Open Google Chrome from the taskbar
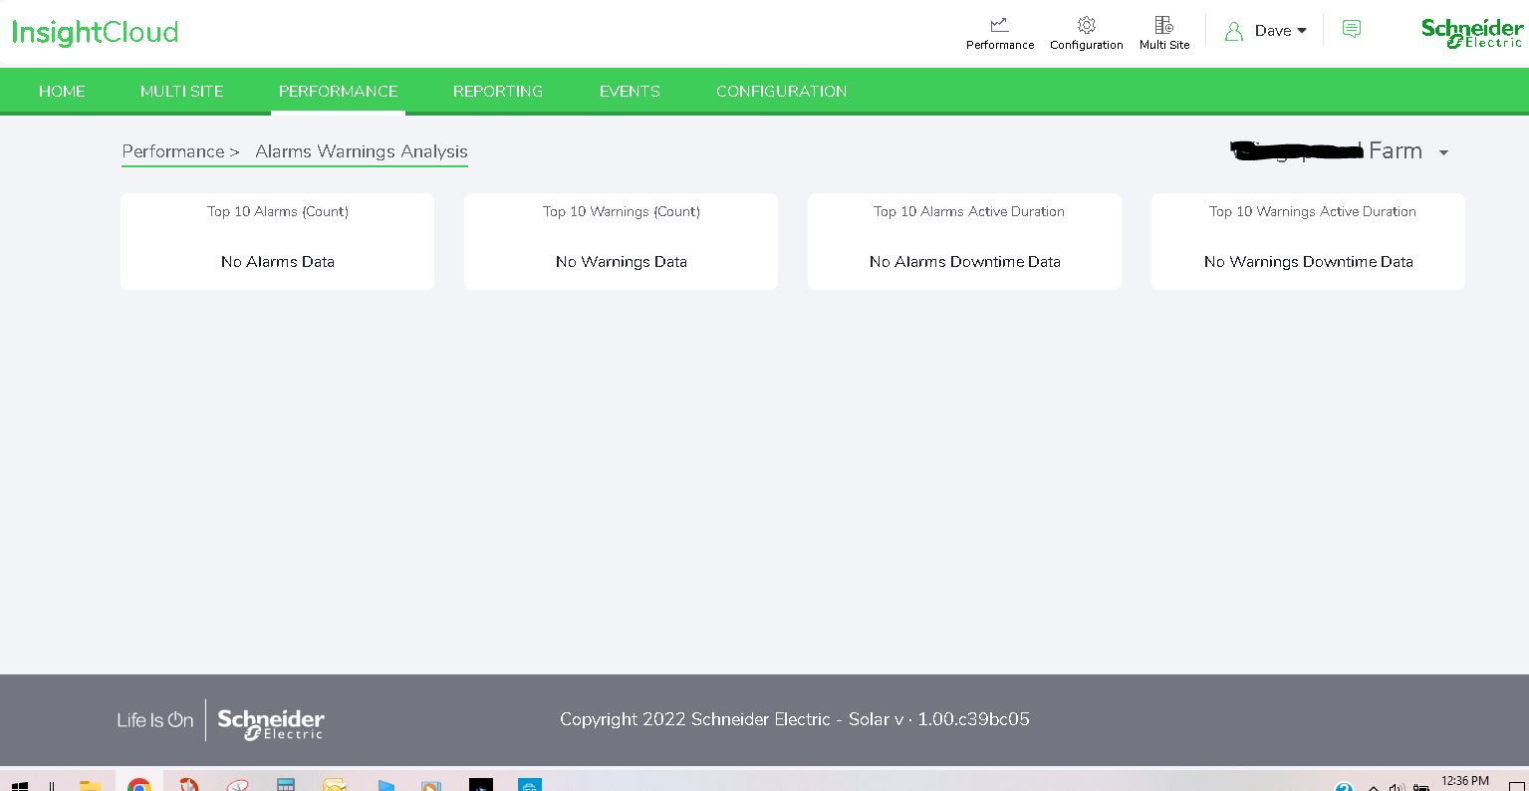1529x791 pixels. (139, 785)
